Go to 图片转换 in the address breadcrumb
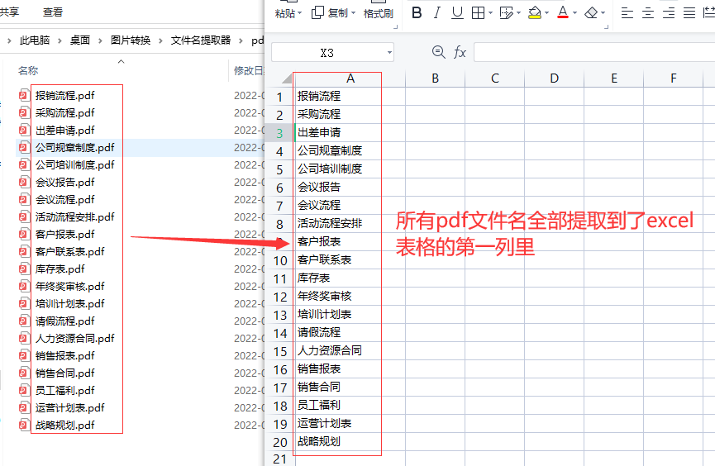 click(x=131, y=40)
